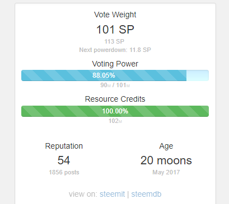Open the steemit profile link
The height and width of the screenshot is (204, 229).
pyautogui.click(x=112, y=194)
